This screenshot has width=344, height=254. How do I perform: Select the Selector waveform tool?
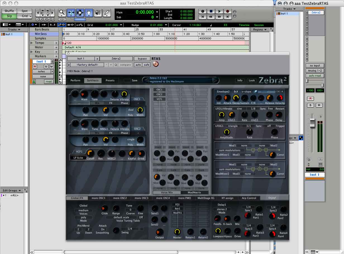pyautogui.click(x=80, y=13)
